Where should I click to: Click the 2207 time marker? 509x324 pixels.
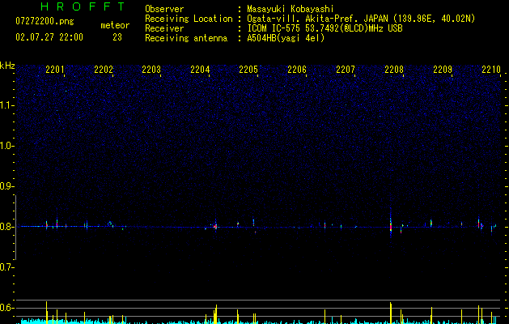point(346,69)
